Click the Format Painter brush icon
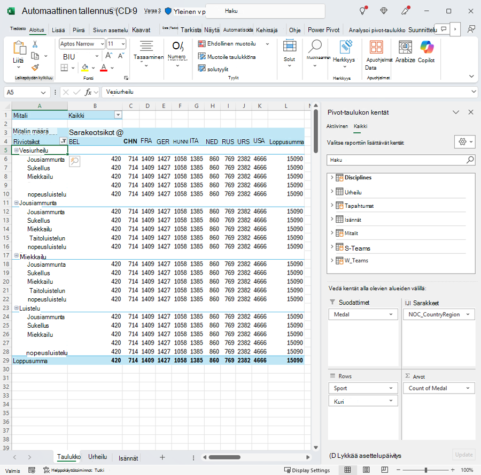 [x=35, y=67]
